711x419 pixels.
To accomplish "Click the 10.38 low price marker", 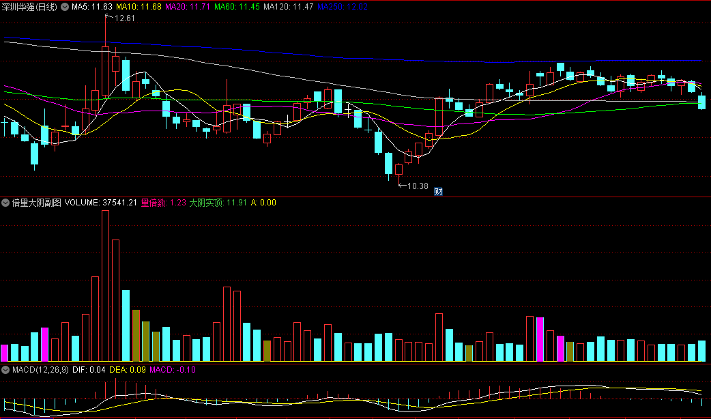I will click(x=418, y=186).
